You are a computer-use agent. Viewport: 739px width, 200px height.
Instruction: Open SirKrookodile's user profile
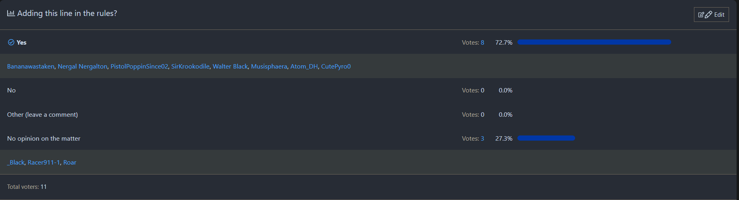190,67
